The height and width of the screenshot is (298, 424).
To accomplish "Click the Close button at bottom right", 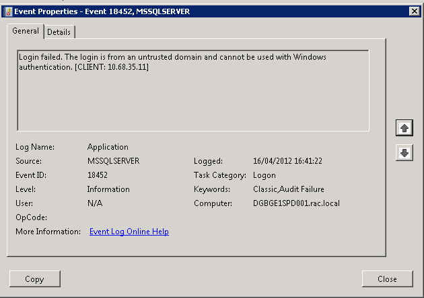I will 386,279.
